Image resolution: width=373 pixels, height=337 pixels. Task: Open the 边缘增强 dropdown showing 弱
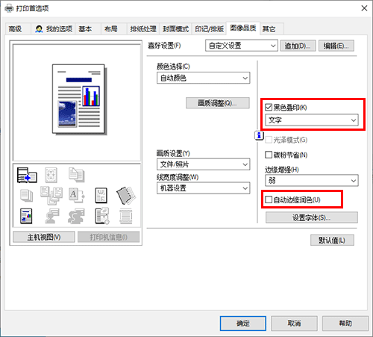(312, 181)
